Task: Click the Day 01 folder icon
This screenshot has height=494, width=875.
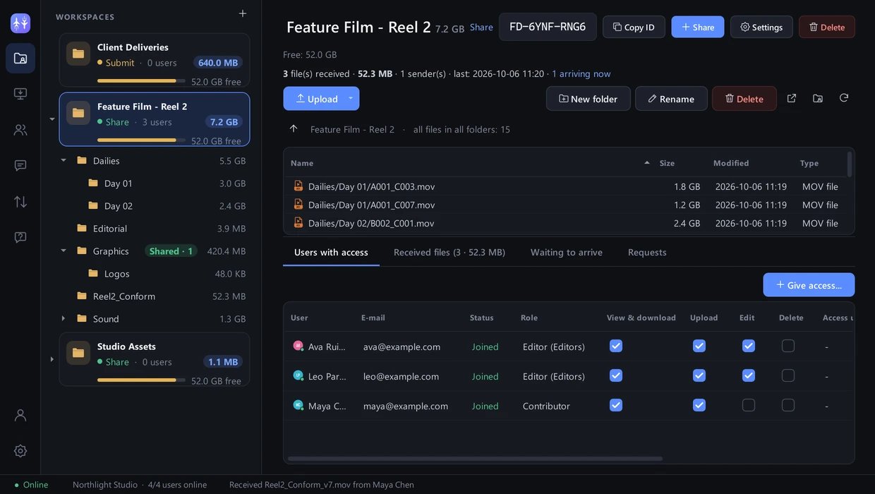Action: tap(93, 183)
